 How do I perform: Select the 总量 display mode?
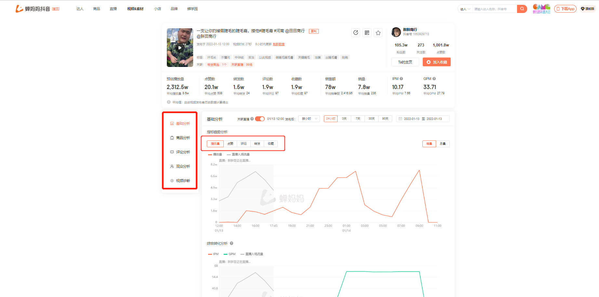(x=443, y=144)
